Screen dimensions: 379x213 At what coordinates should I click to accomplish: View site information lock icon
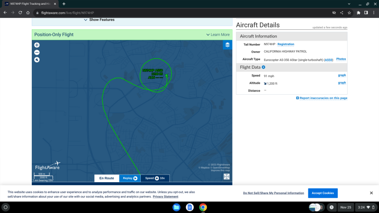tap(37, 13)
